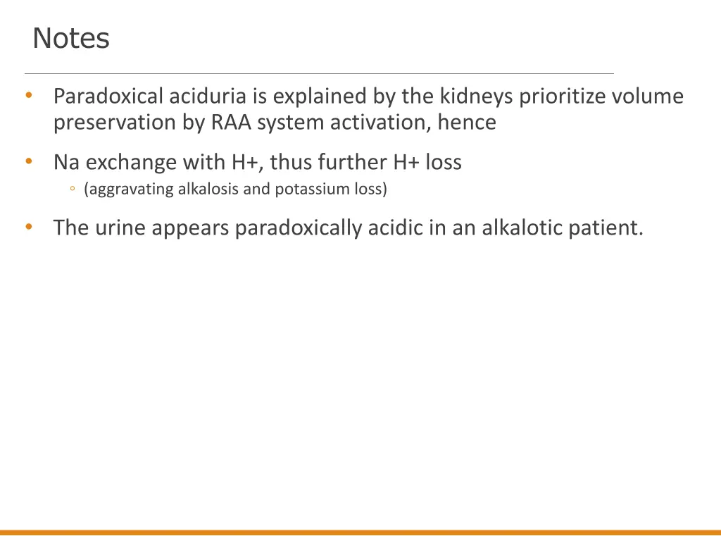The height and width of the screenshot is (541, 721).
Task: Click the orange bullet before "Na exchange"
Action: (x=29, y=161)
